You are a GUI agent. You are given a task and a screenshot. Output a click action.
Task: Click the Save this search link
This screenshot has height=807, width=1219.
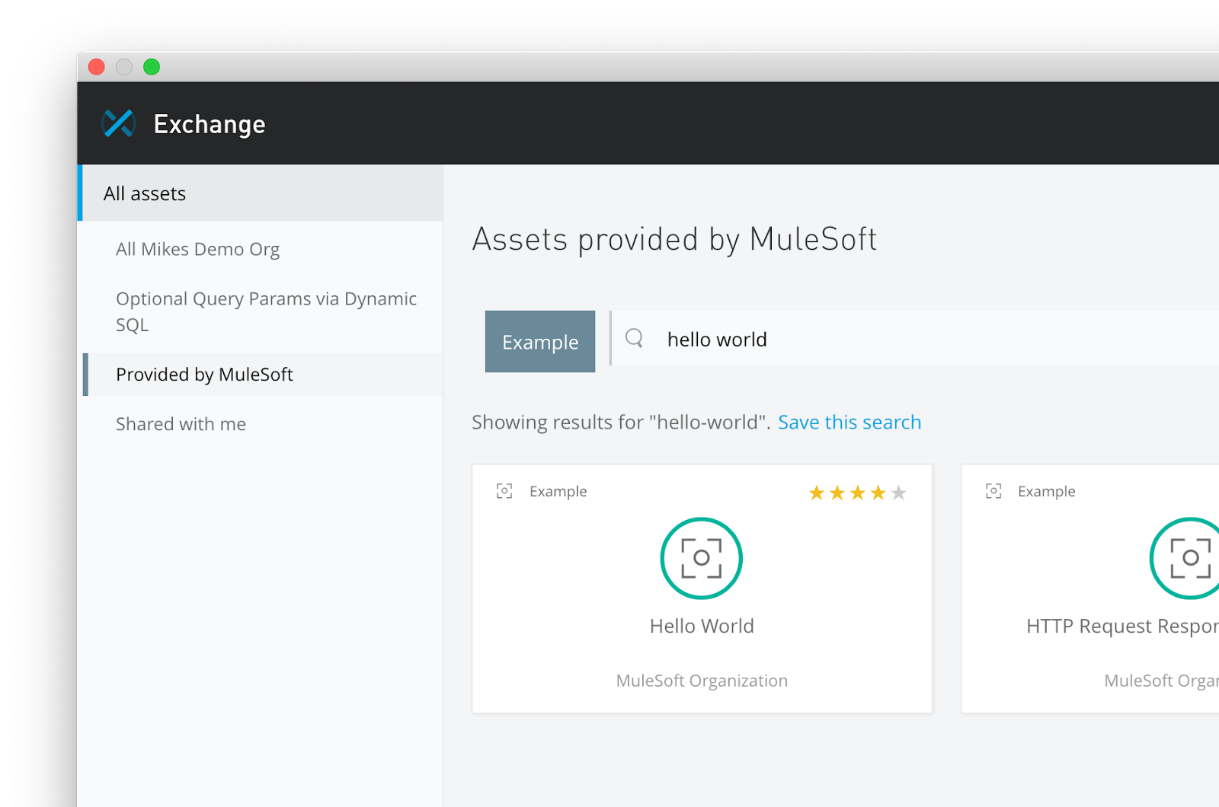coord(849,423)
